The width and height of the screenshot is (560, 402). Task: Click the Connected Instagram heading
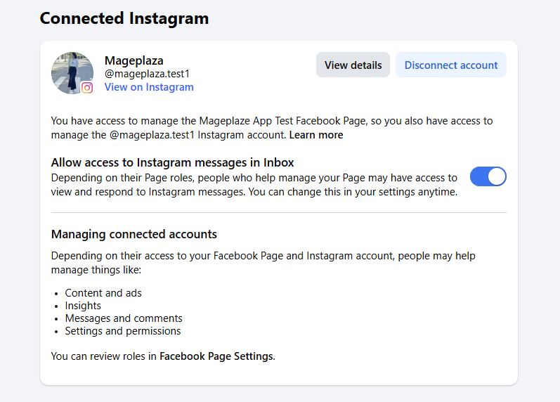tap(124, 18)
